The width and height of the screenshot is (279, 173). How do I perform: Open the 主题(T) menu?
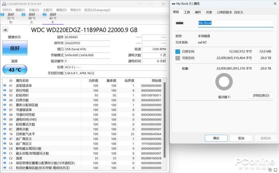48,10
